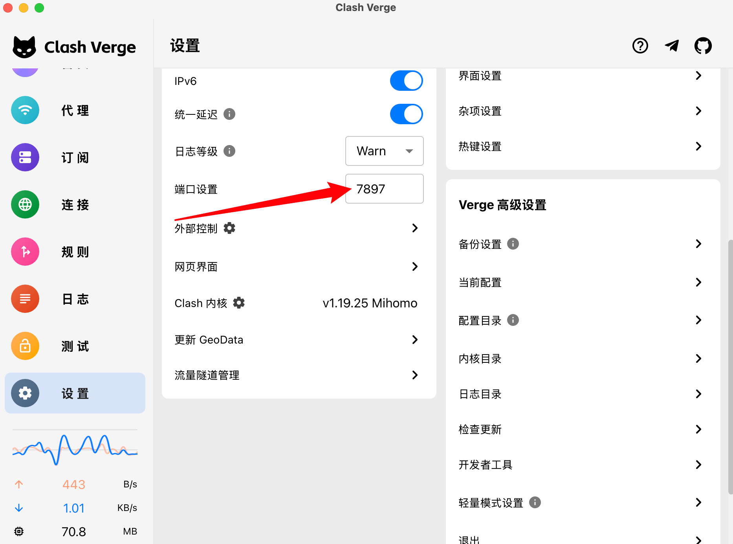Click the settings gear sidebar icon

25,393
